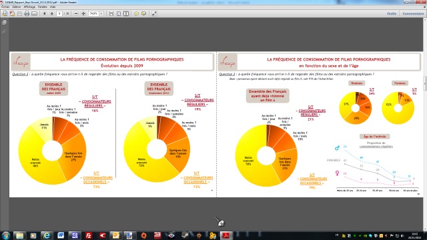Screen dimensions: 427x240
Task: Toggle fit one full page view
Action: tap(119, 13)
